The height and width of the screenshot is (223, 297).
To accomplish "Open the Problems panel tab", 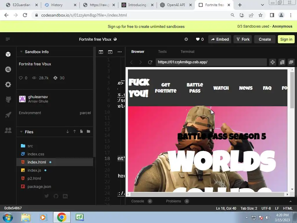I will (173, 201).
